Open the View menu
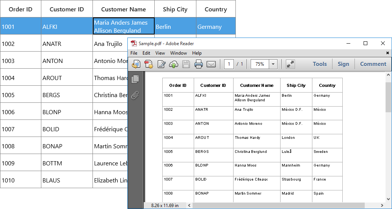Image resolution: width=392 pixels, height=209 pixels. click(x=160, y=53)
